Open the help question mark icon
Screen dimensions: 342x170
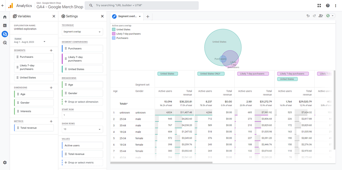coord(328,5)
